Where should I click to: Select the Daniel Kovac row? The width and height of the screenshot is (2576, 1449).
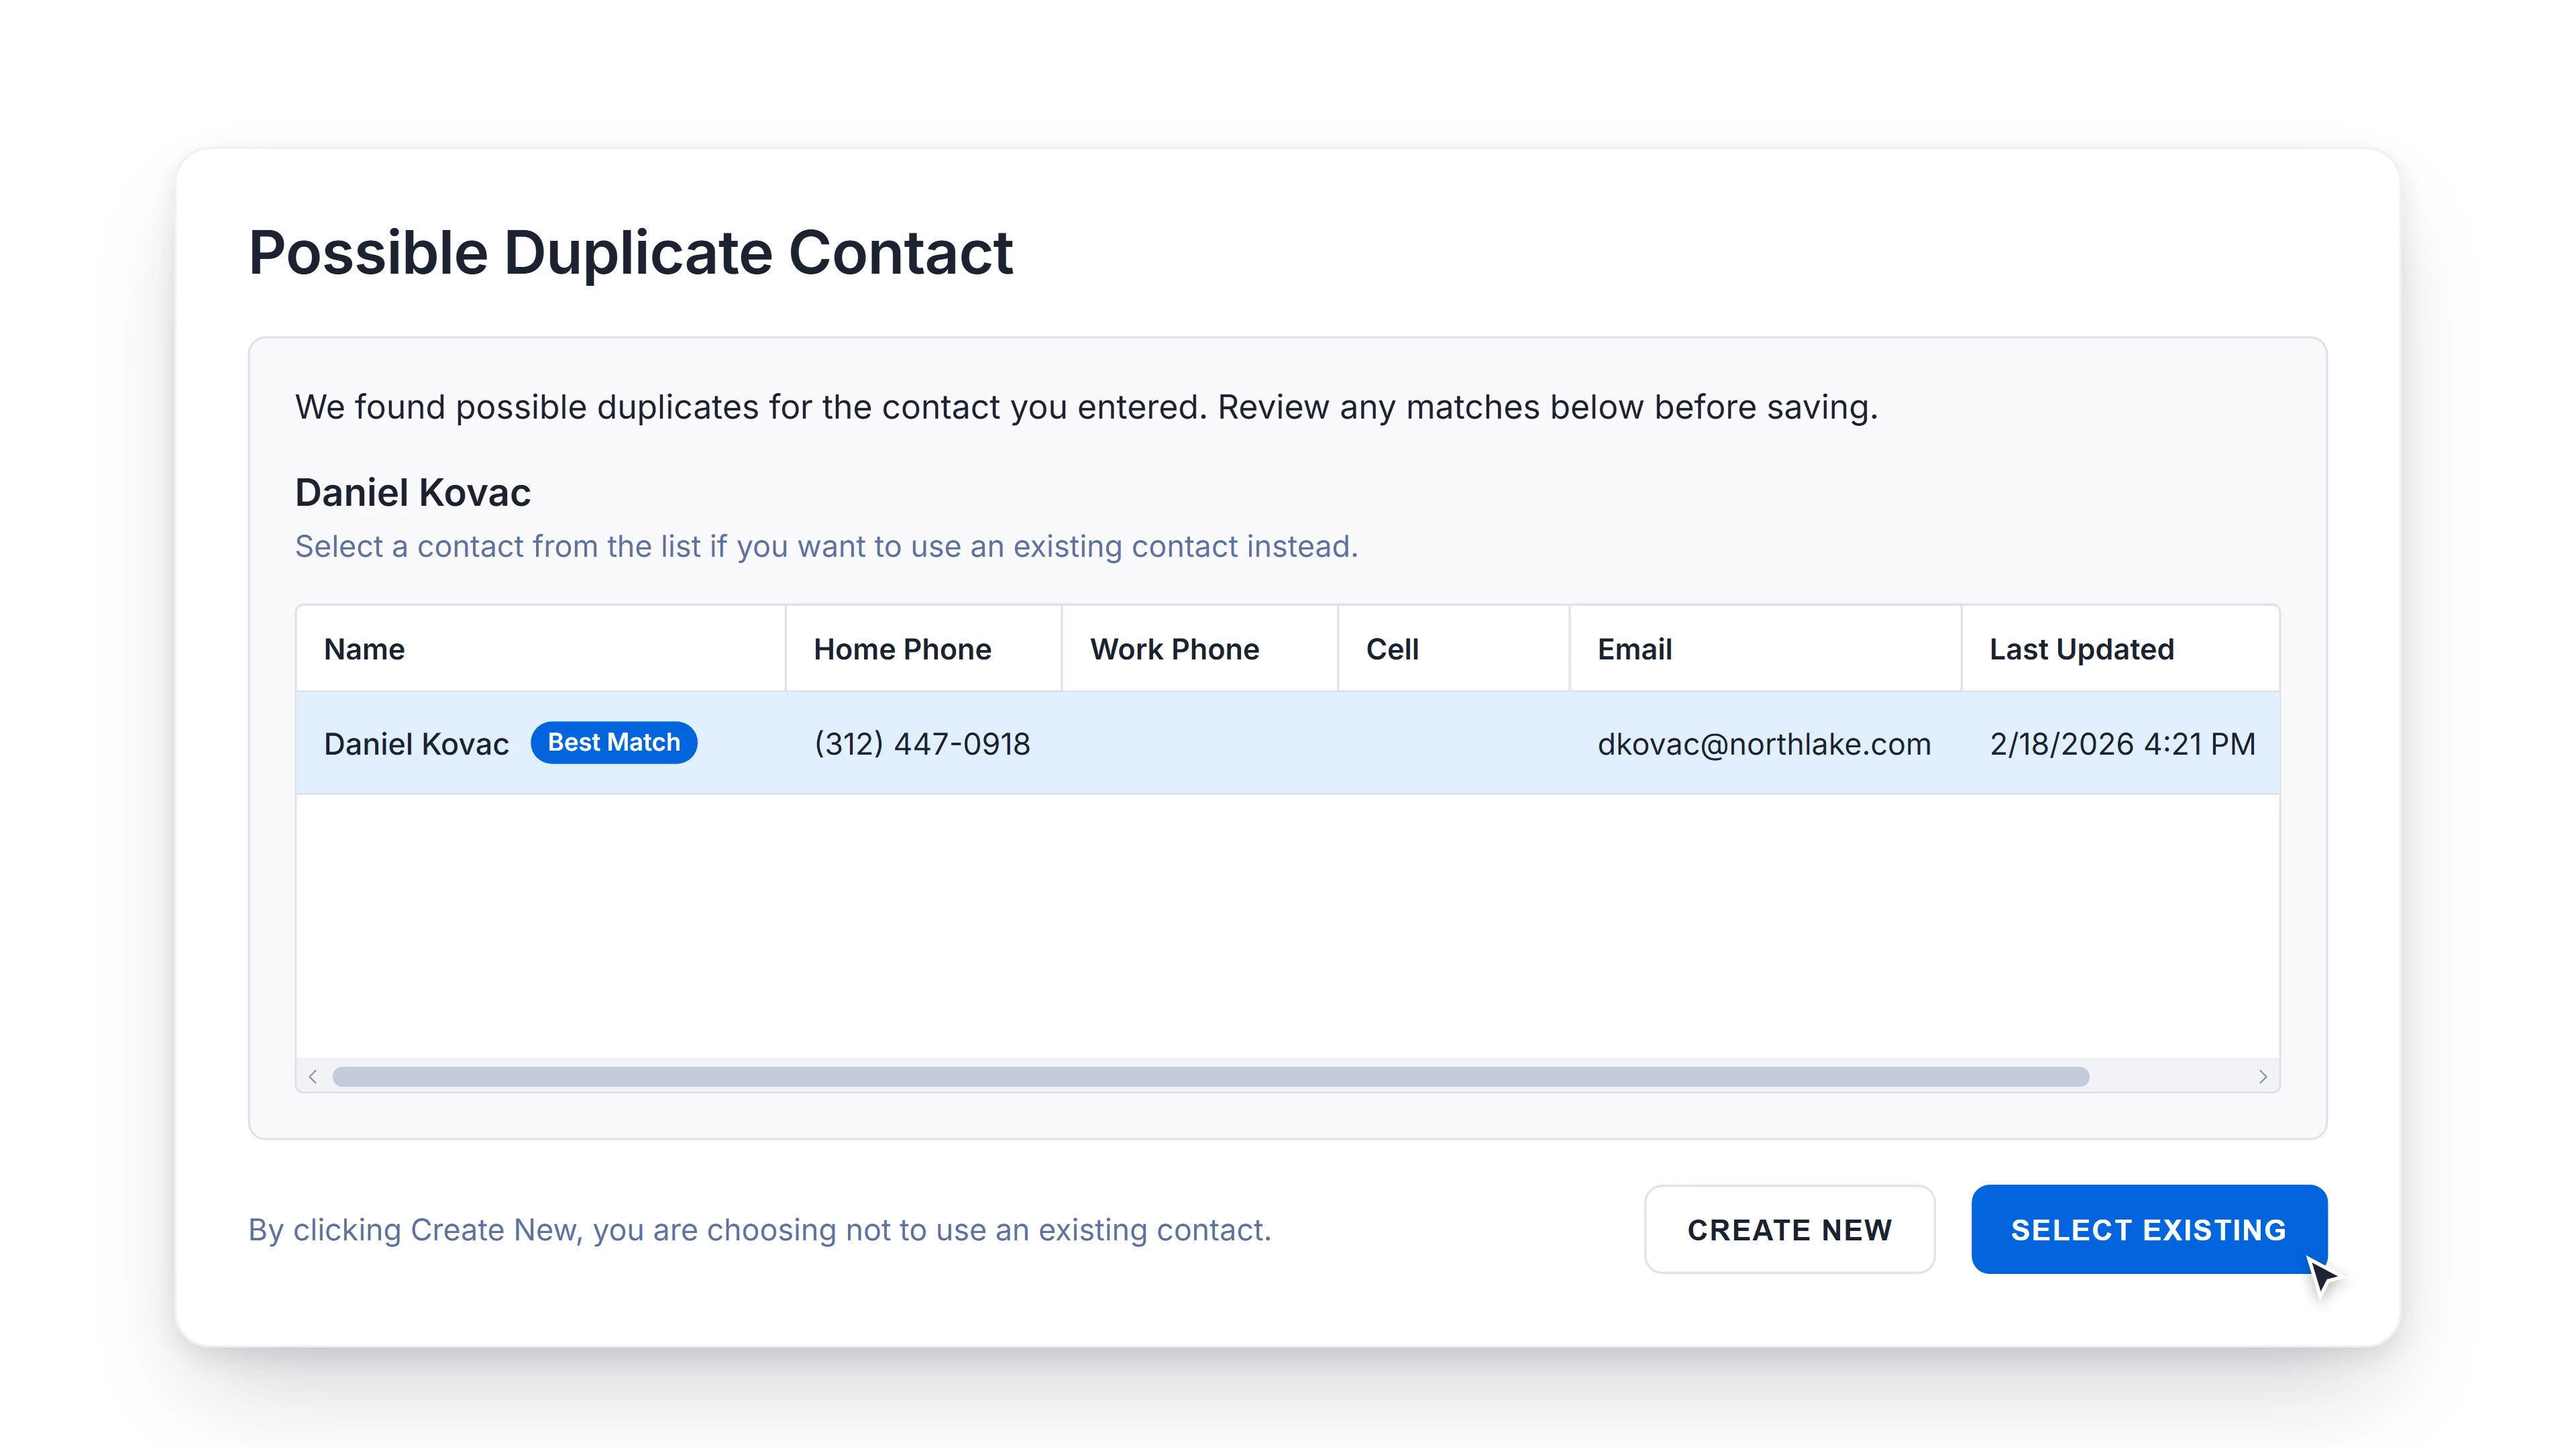pyautogui.click(x=1287, y=743)
